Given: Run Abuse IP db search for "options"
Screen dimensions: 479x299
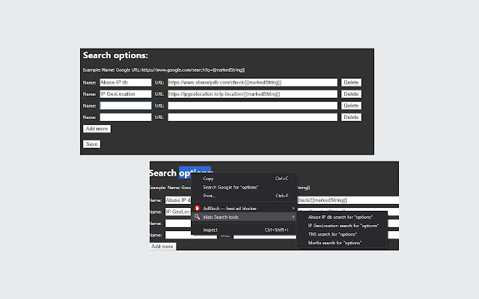Looking at the screenshot, I should click(343, 216).
